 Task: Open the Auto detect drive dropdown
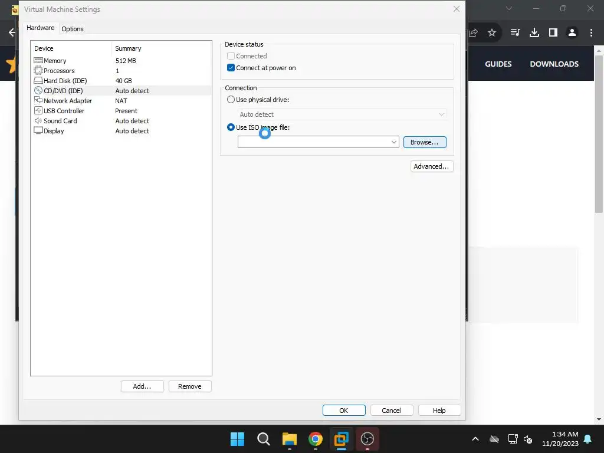click(343, 114)
